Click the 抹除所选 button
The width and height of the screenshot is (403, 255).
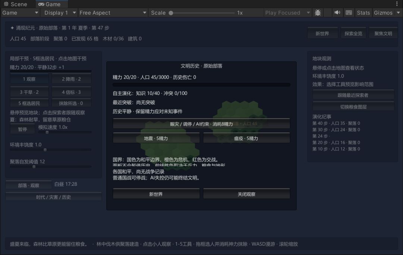click(x=71, y=103)
